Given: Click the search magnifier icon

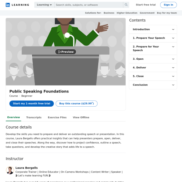Looking at the screenshot, I should 126,5.
